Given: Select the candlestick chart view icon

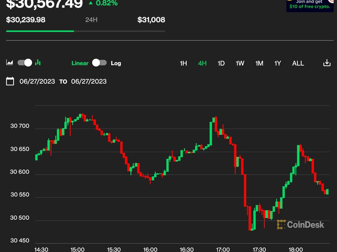Looking at the screenshot, I should [x=37, y=63].
